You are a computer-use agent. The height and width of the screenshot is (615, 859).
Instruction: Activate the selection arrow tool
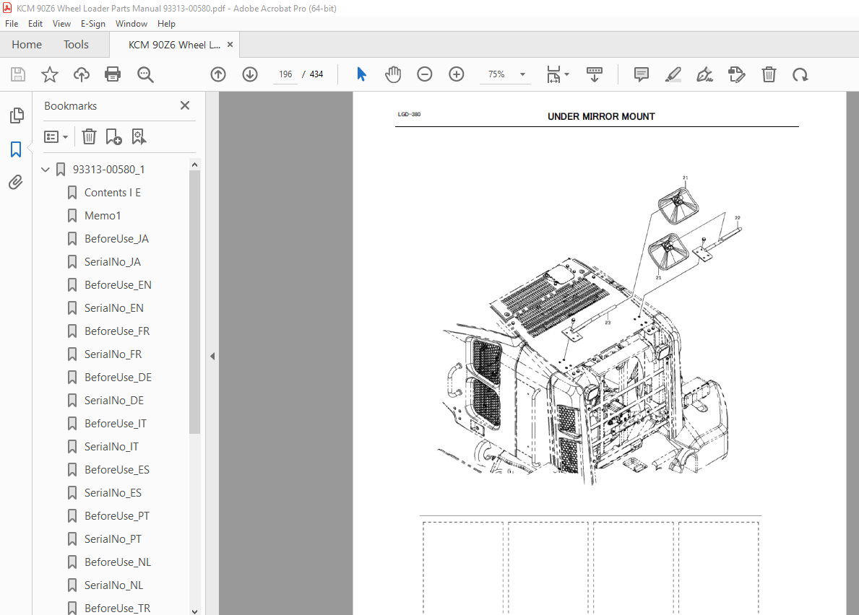click(361, 74)
